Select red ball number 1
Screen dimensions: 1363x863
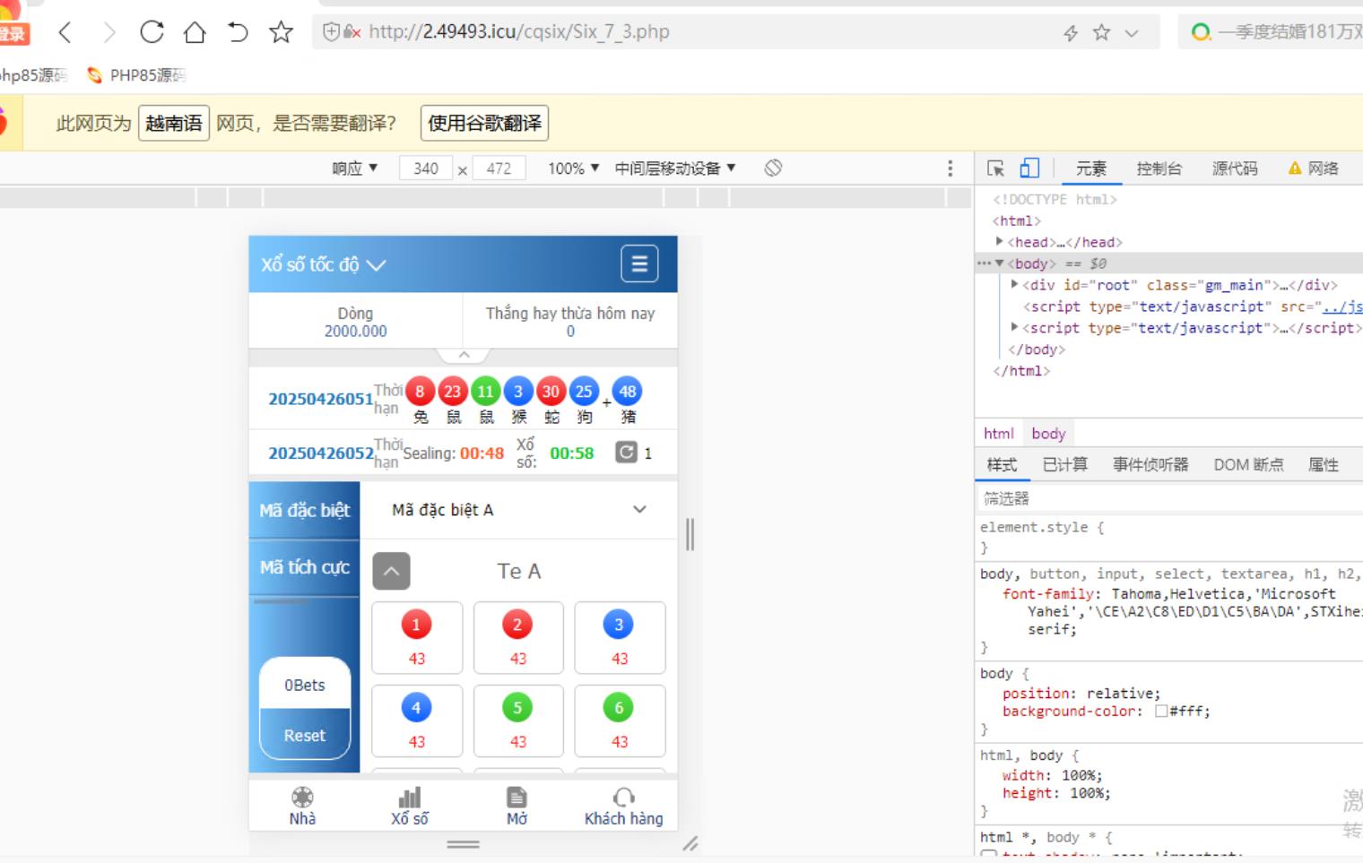416,625
